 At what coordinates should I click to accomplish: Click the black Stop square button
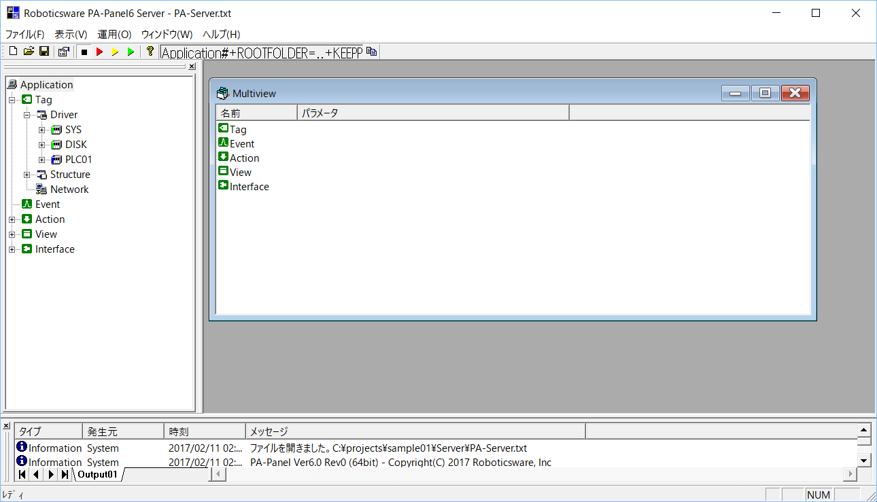click(x=84, y=52)
